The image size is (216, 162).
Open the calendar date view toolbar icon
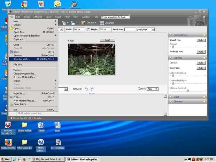click(64, 23)
